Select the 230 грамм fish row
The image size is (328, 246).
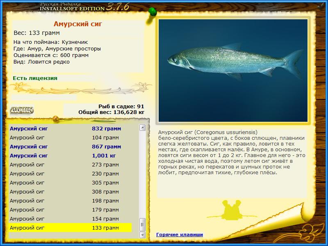point(71,173)
